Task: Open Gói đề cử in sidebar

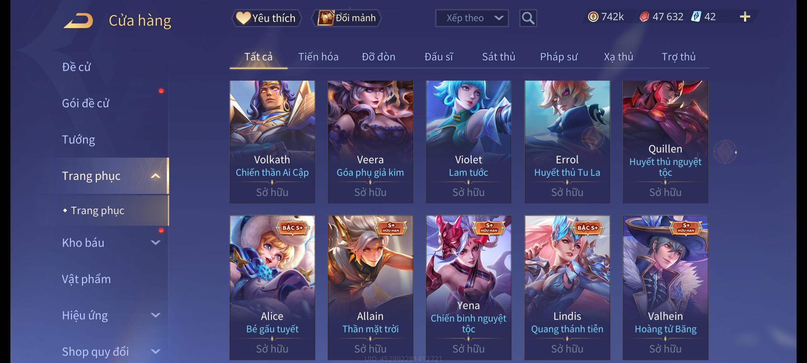Action: click(86, 103)
